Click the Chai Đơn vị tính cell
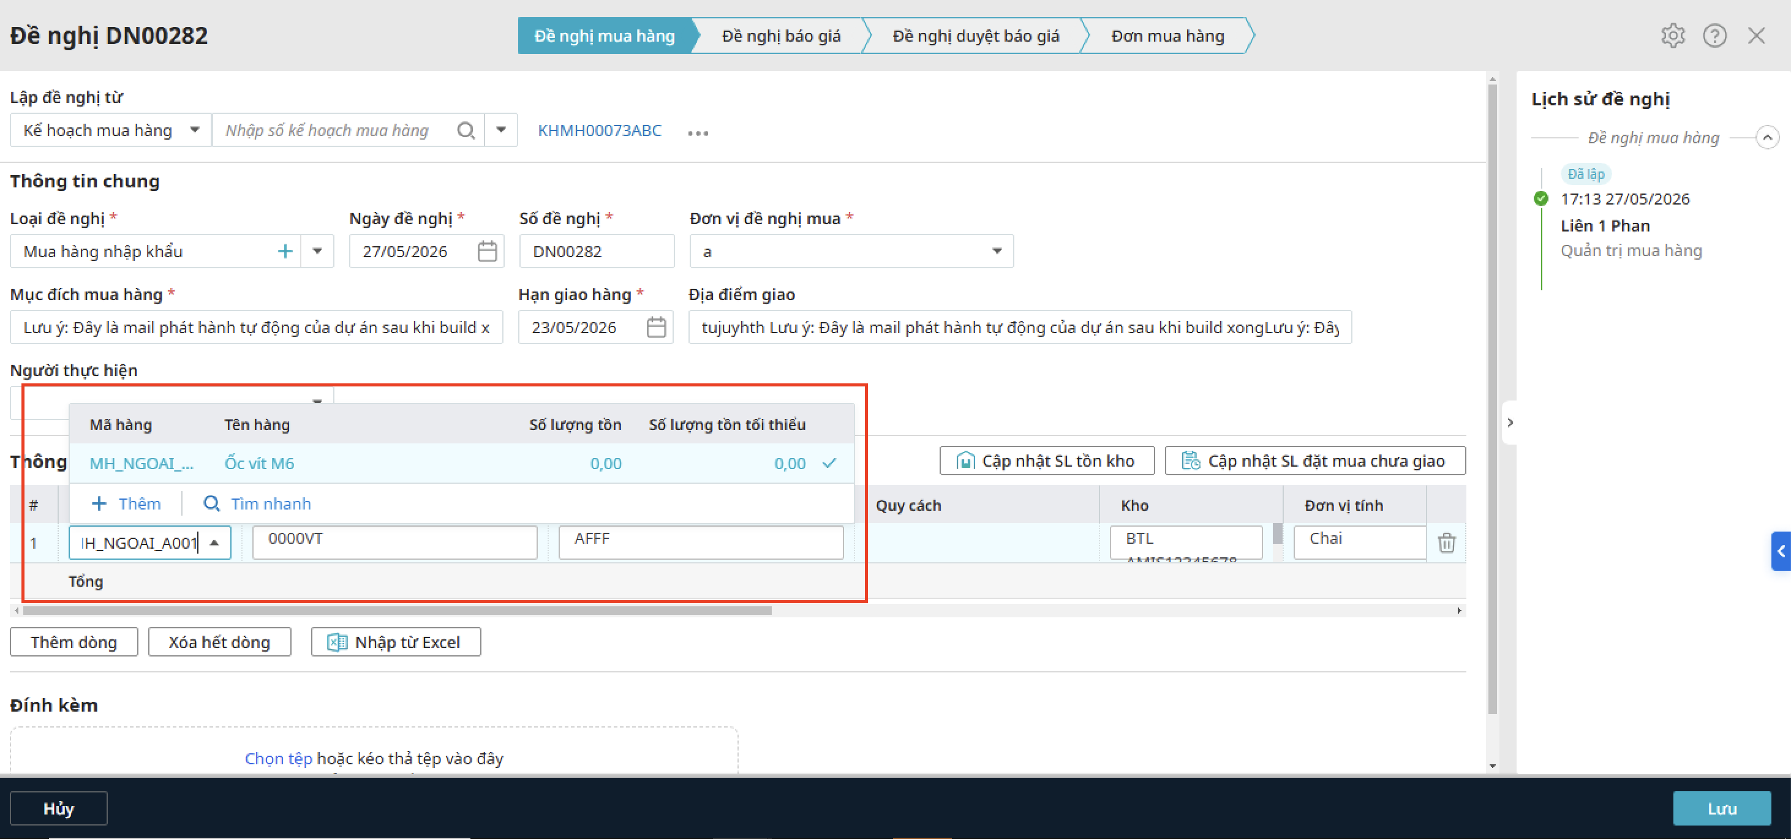 click(1360, 542)
